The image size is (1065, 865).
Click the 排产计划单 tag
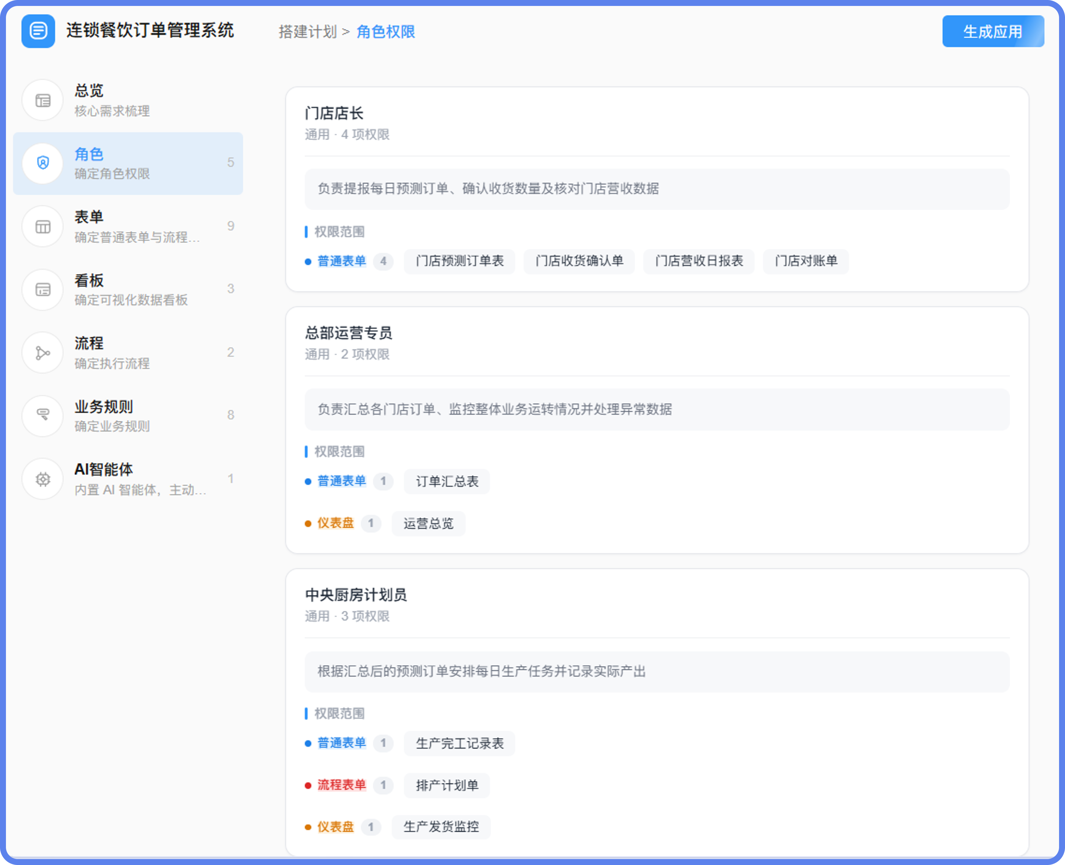[447, 785]
